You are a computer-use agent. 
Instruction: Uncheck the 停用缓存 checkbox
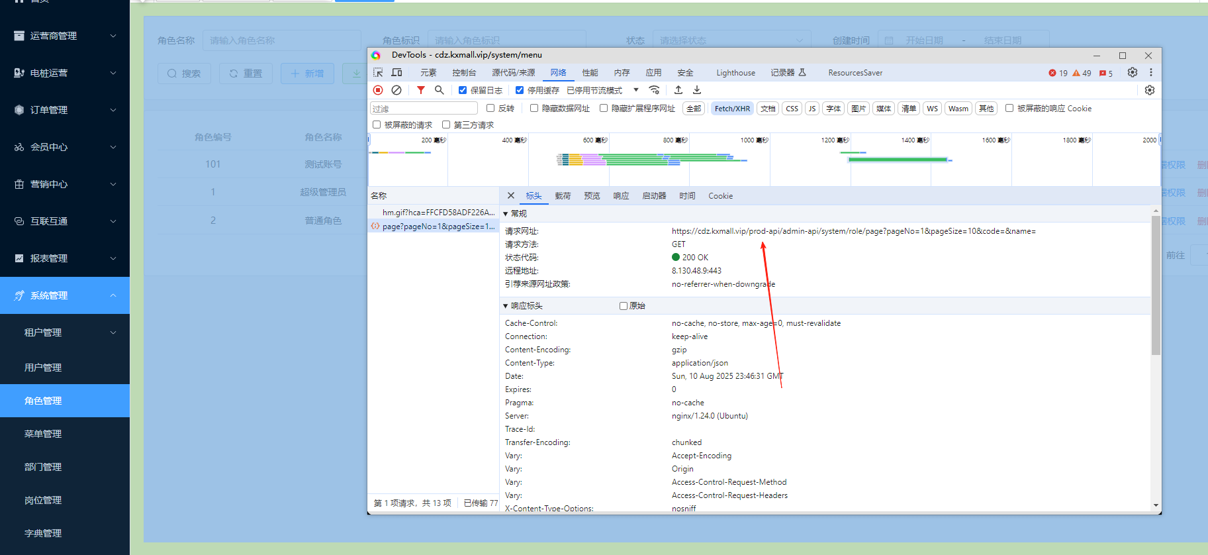(520, 90)
